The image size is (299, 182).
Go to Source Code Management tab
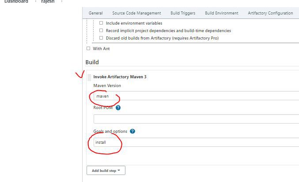coord(136,13)
